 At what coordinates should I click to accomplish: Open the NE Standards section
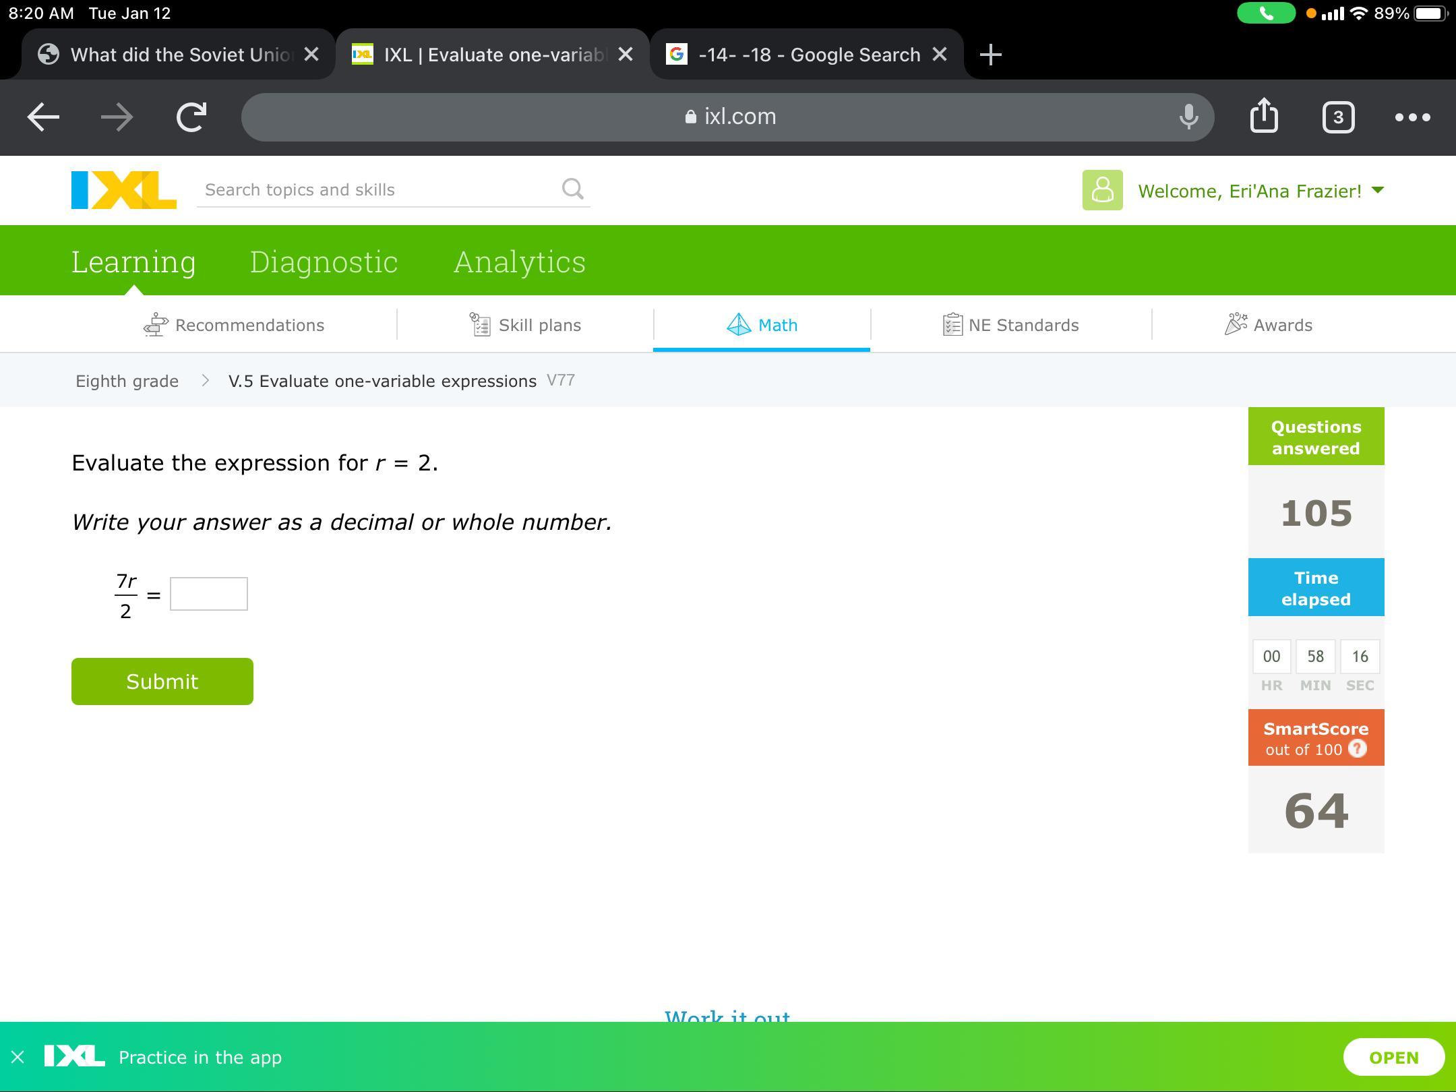(1011, 325)
